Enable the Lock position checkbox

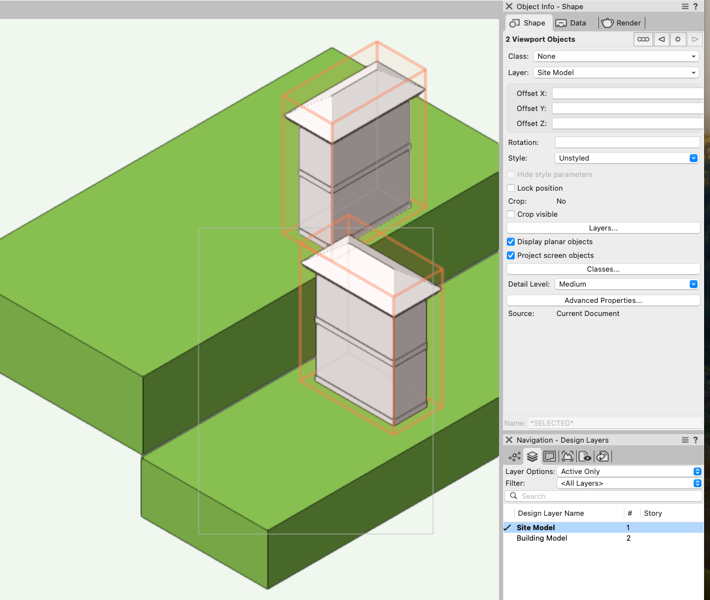click(511, 188)
